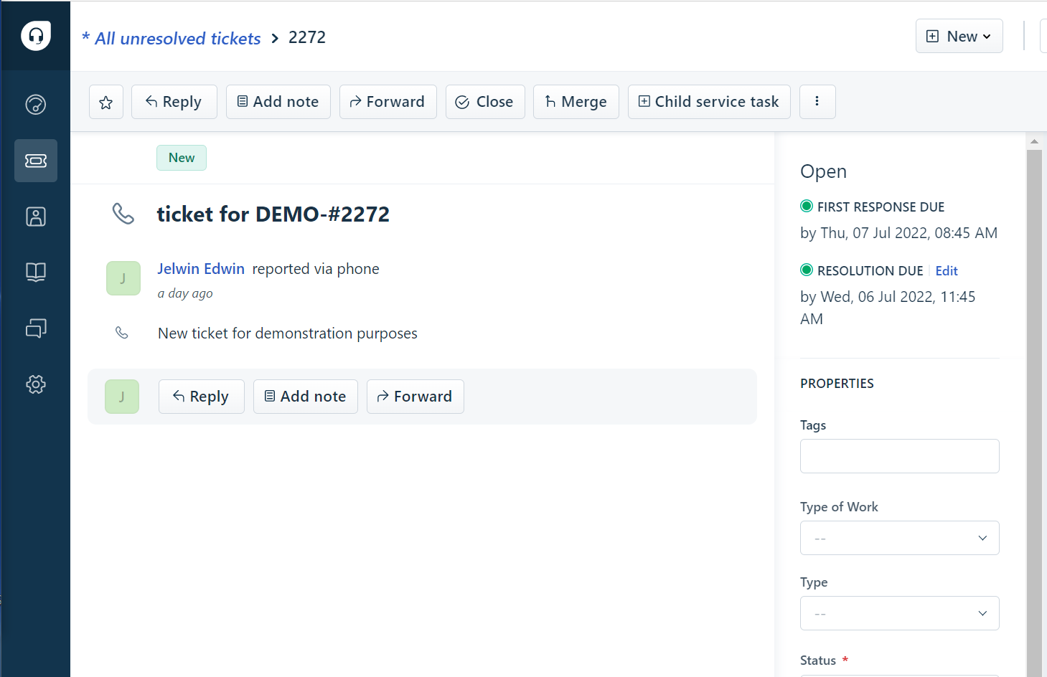Open Admin settings via the gear icon
Viewport: 1047px width, 677px height.
[x=36, y=384]
